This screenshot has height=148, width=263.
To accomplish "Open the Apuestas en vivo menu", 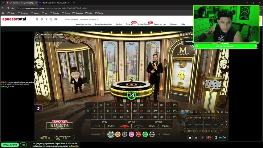I will point(83,24).
